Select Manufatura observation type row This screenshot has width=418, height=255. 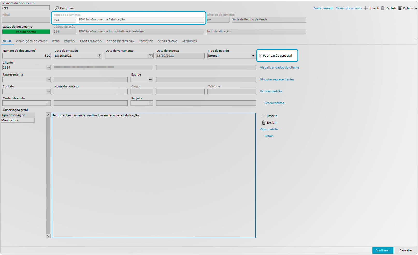tap(18, 120)
